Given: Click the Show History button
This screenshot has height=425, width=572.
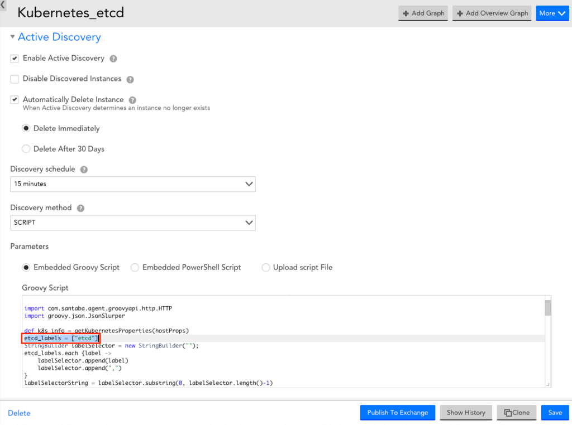Looking at the screenshot, I should 465,413.
